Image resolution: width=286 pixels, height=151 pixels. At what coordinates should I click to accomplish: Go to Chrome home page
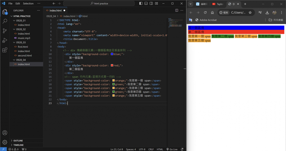[212, 13]
